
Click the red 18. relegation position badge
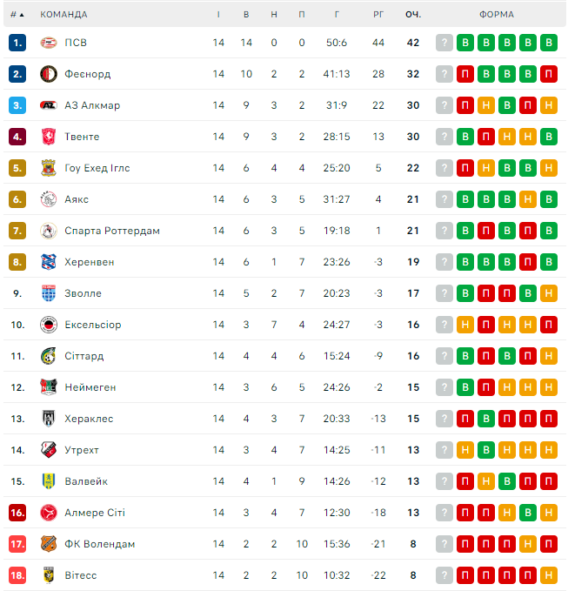coord(17,575)
